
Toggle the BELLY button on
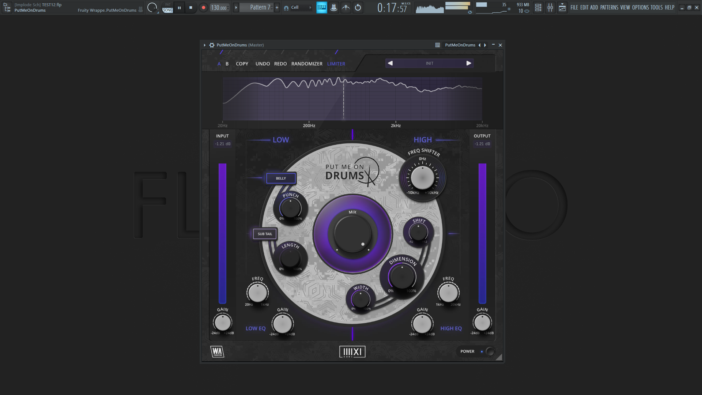(x=281, y=178)
